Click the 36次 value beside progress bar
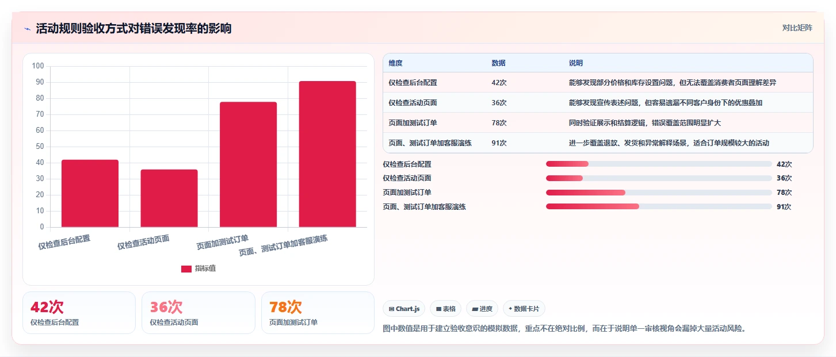This screenshot has width=836, height=357. (x=784, y=178)
